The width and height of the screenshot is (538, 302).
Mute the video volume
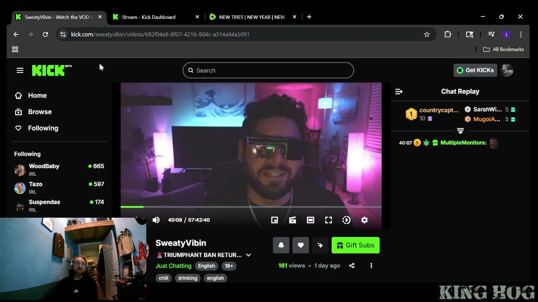[x=156, y=220]
